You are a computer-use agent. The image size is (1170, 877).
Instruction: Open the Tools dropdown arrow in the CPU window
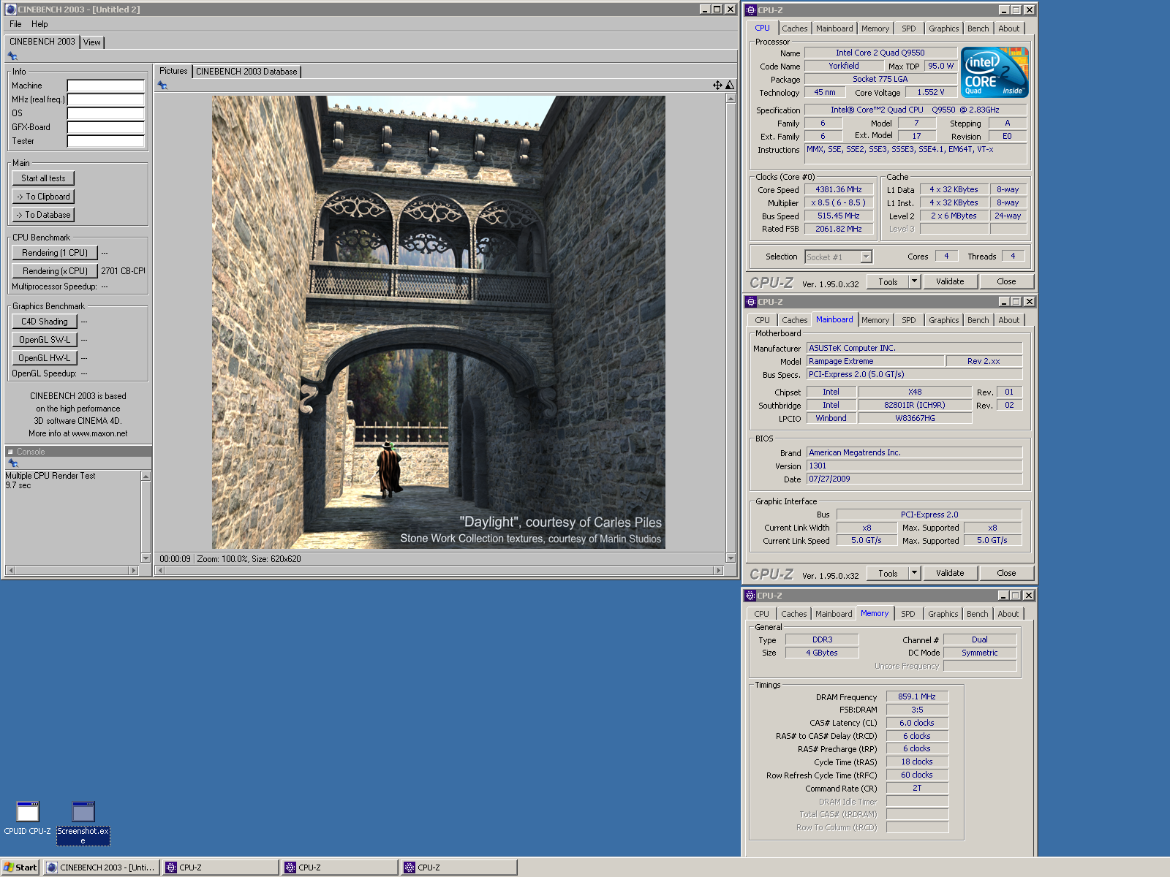click(914, 281)
